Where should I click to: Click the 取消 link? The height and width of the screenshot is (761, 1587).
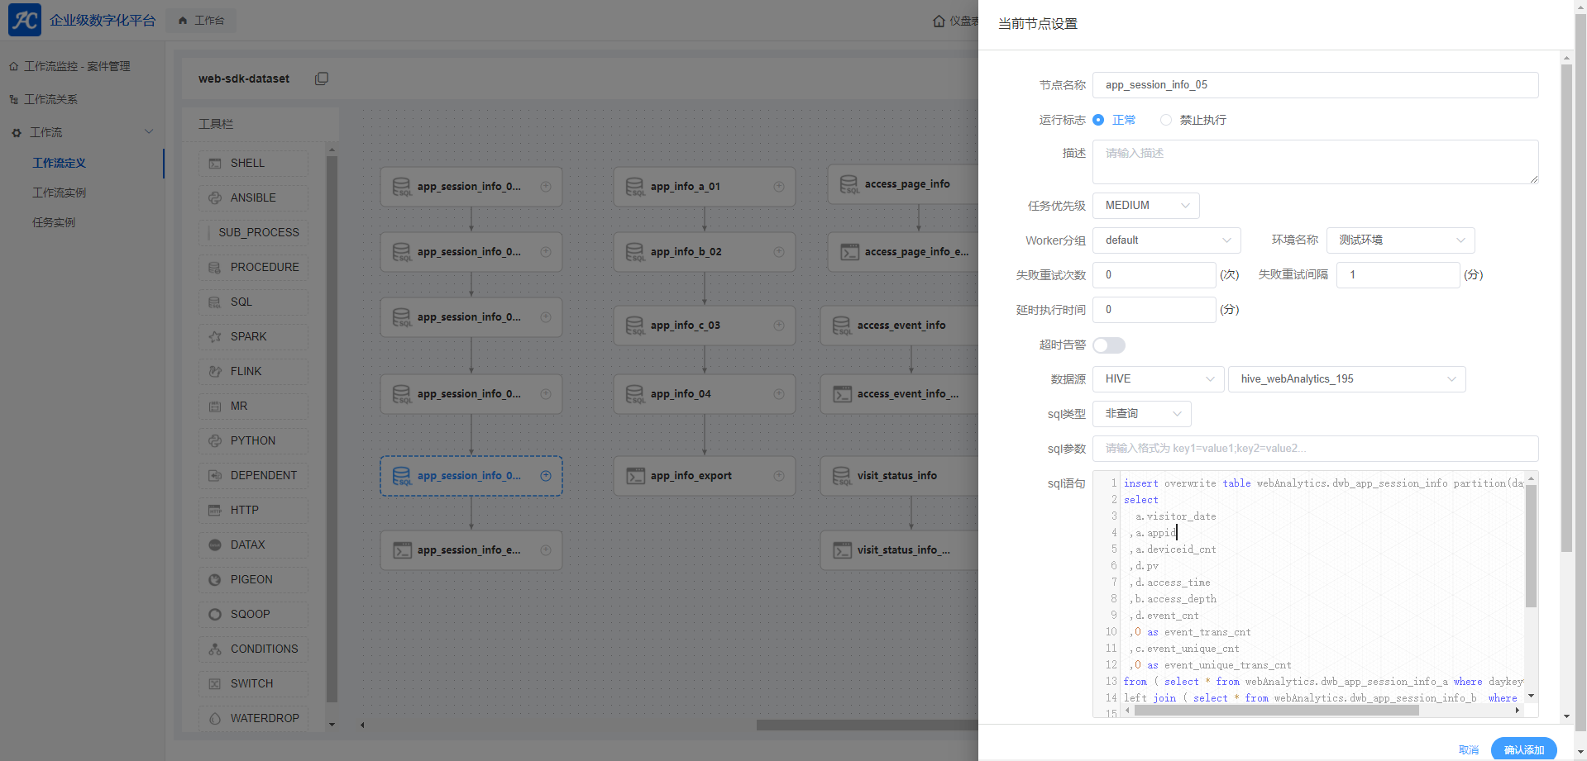point(1468,749)
